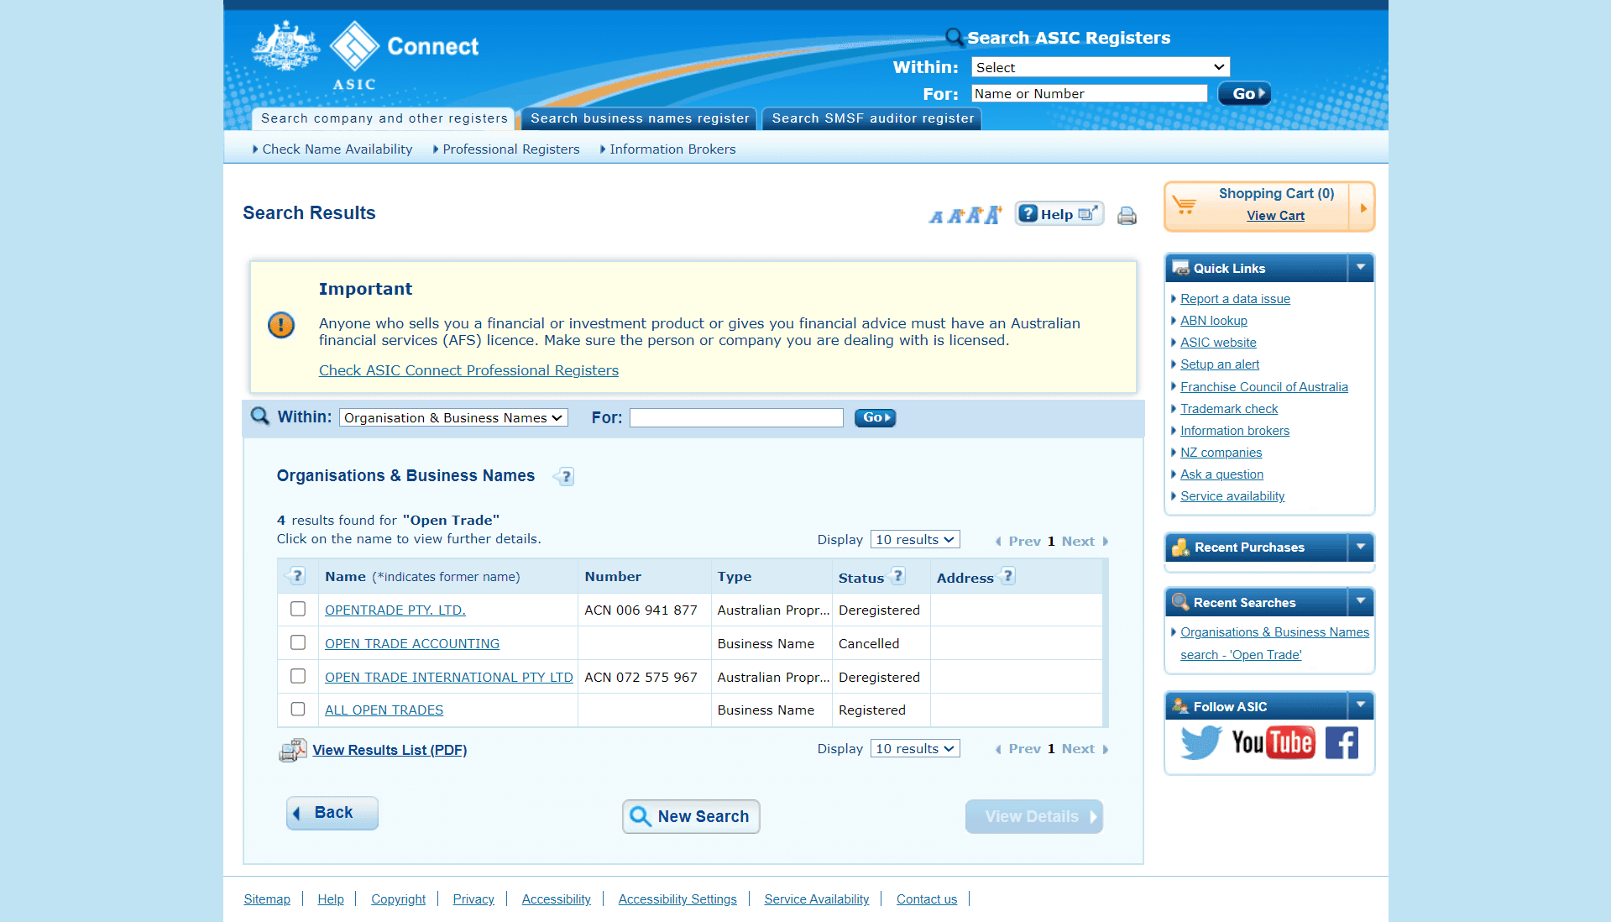Screen dimensions: 1611x922
Task: Select the third font size A icon
Action: tap(974, 216)
